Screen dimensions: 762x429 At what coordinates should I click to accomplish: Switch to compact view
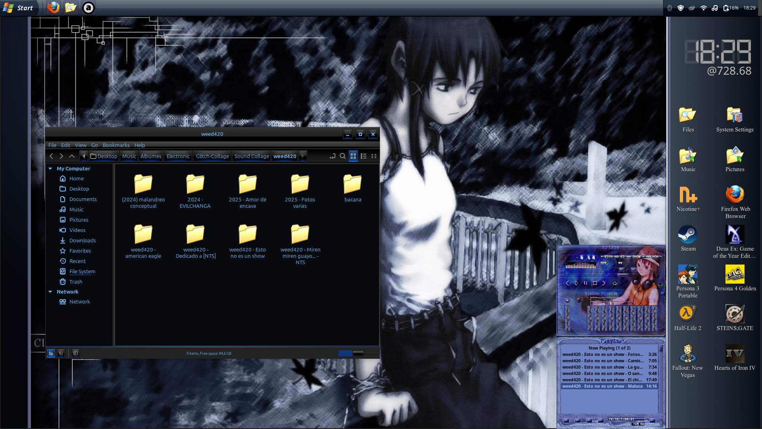click(x=374, y=156)
